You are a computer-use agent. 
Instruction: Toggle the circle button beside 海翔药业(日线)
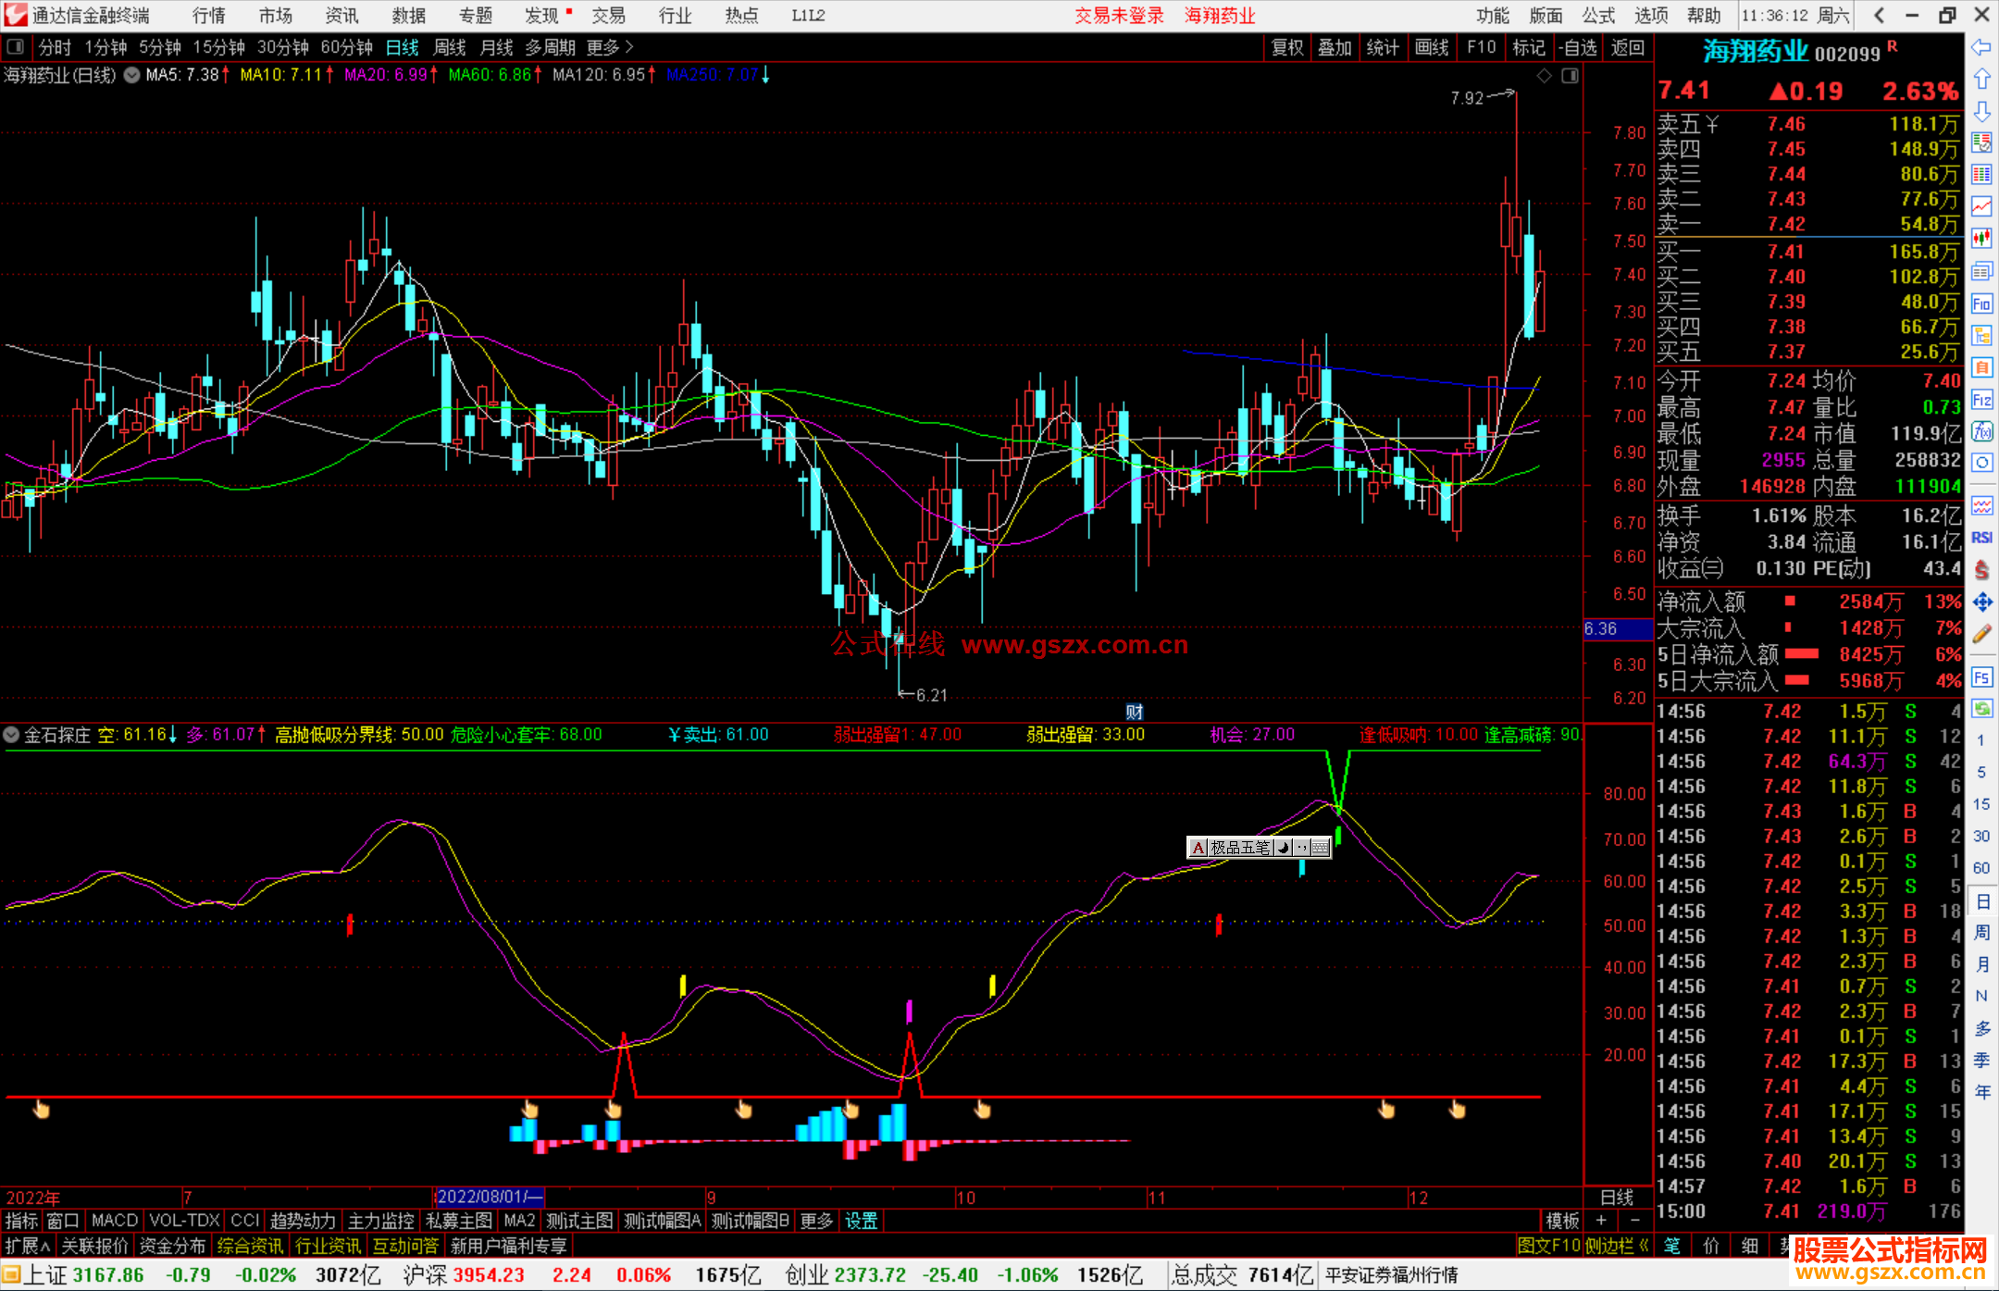[132, 76]
